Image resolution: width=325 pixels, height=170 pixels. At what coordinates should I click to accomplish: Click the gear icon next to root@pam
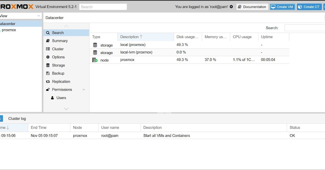231,7
